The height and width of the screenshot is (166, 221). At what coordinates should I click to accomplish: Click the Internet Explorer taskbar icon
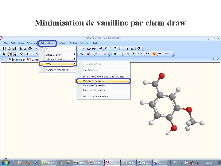coord(37,163)
